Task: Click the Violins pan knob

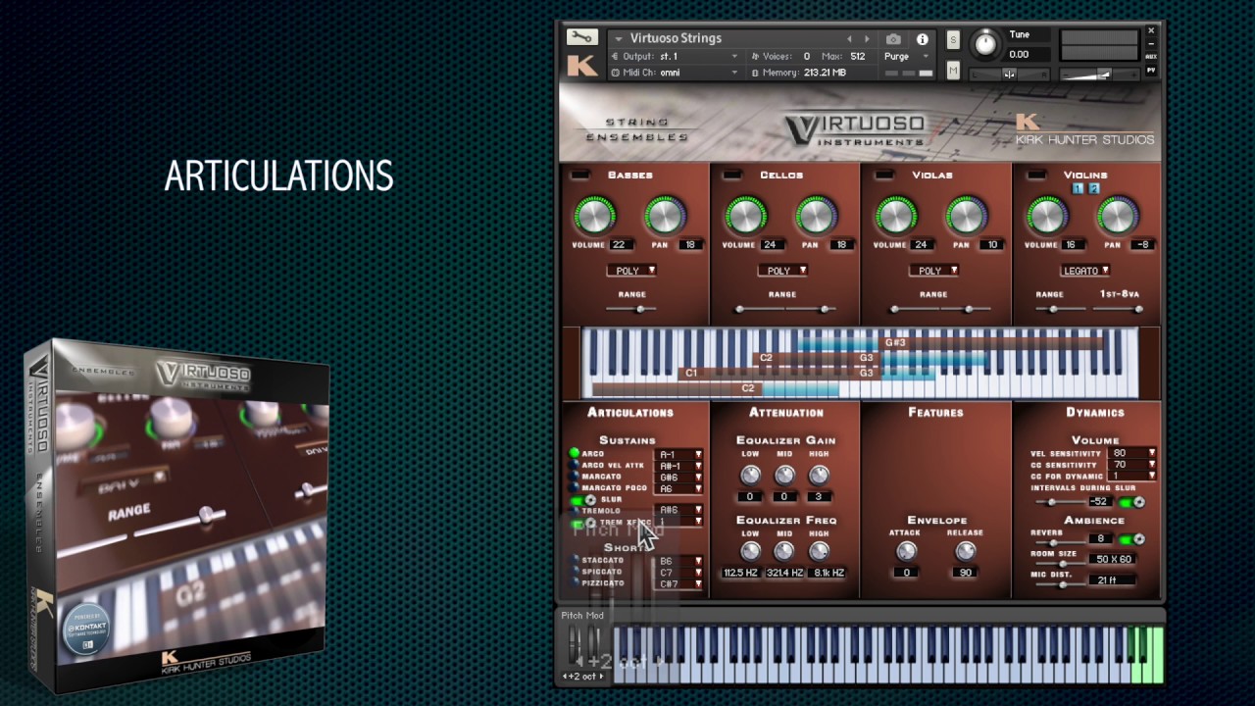Action: tap(1118, 215)
